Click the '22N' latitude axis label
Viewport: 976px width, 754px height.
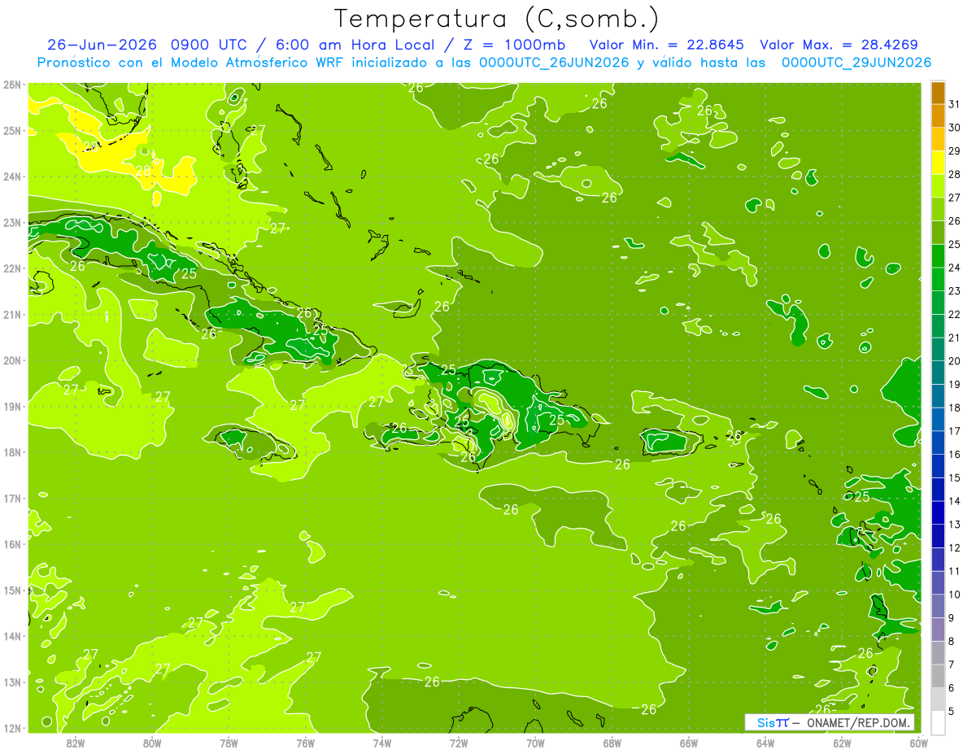[x=12, y=268]
